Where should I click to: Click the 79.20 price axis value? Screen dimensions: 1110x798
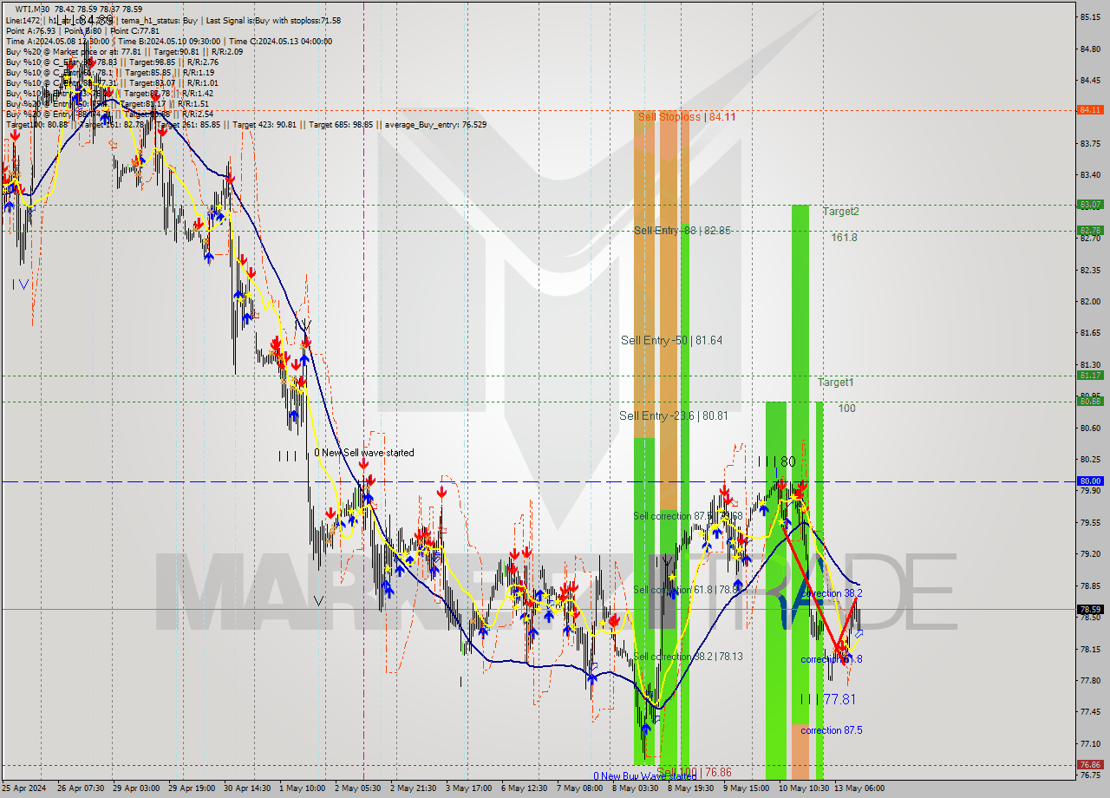(x=1090, y=553)
